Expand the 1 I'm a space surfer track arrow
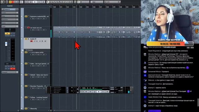This screenshot has width=199, height=112. [21, 52]
